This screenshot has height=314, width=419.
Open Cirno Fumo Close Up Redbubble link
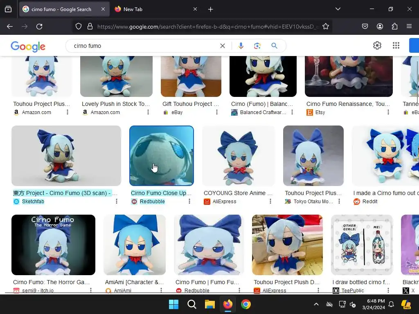[161, 193]
